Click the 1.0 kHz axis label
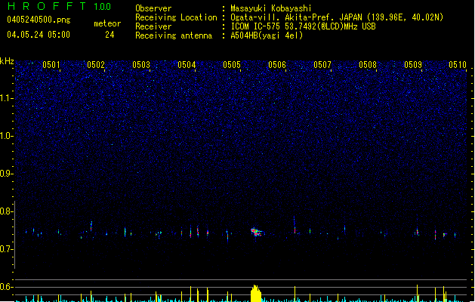Screen dimensions: 475x302 [7, 136]
